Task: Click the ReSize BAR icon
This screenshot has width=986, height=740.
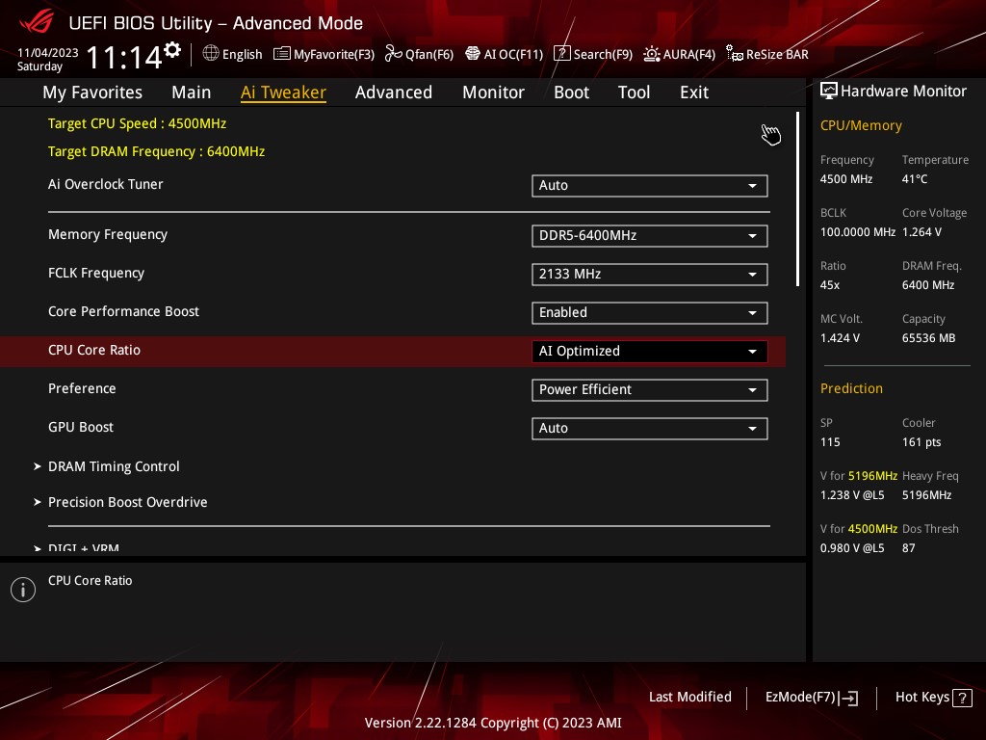Action: pyautogui.click(x=734, y=54)
